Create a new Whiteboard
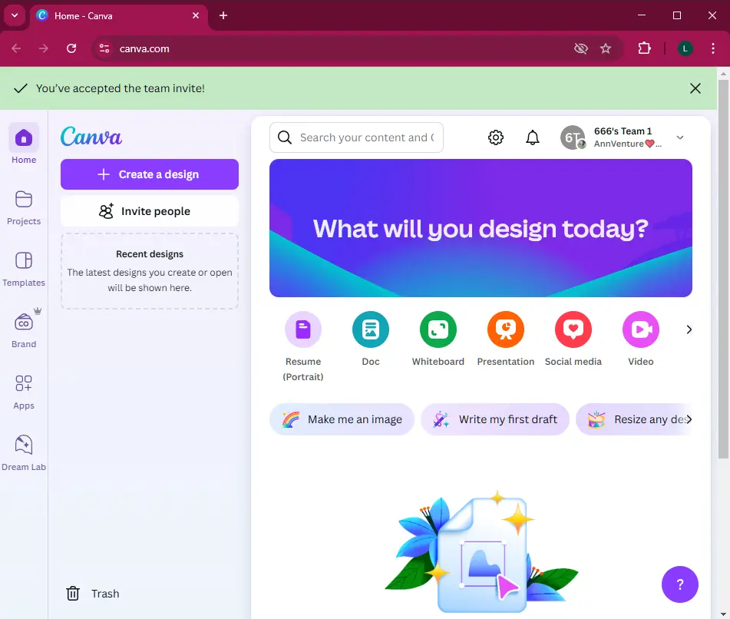Screen dimensions: 730x619 (438, 329)
